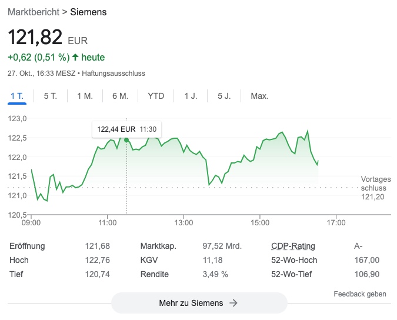Open the Haftungsausschluss disclaimer link

coord(114,74)
